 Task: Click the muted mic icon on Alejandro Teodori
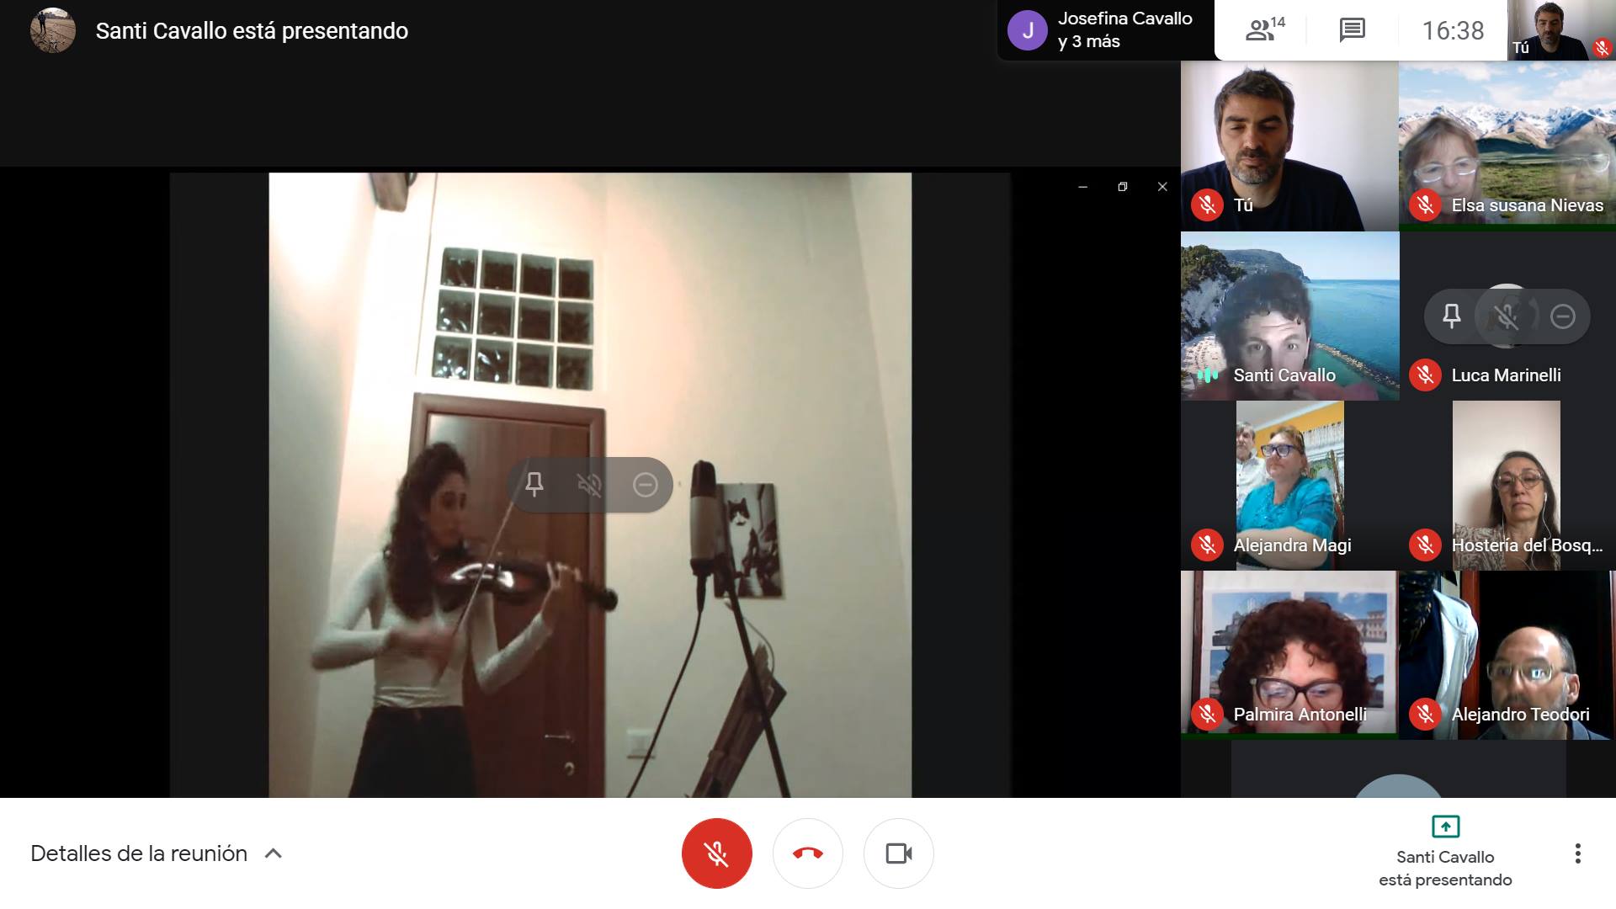pos(1425,715)
